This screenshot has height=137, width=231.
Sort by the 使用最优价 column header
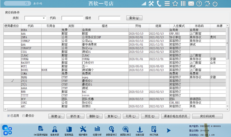coord(12,26)
